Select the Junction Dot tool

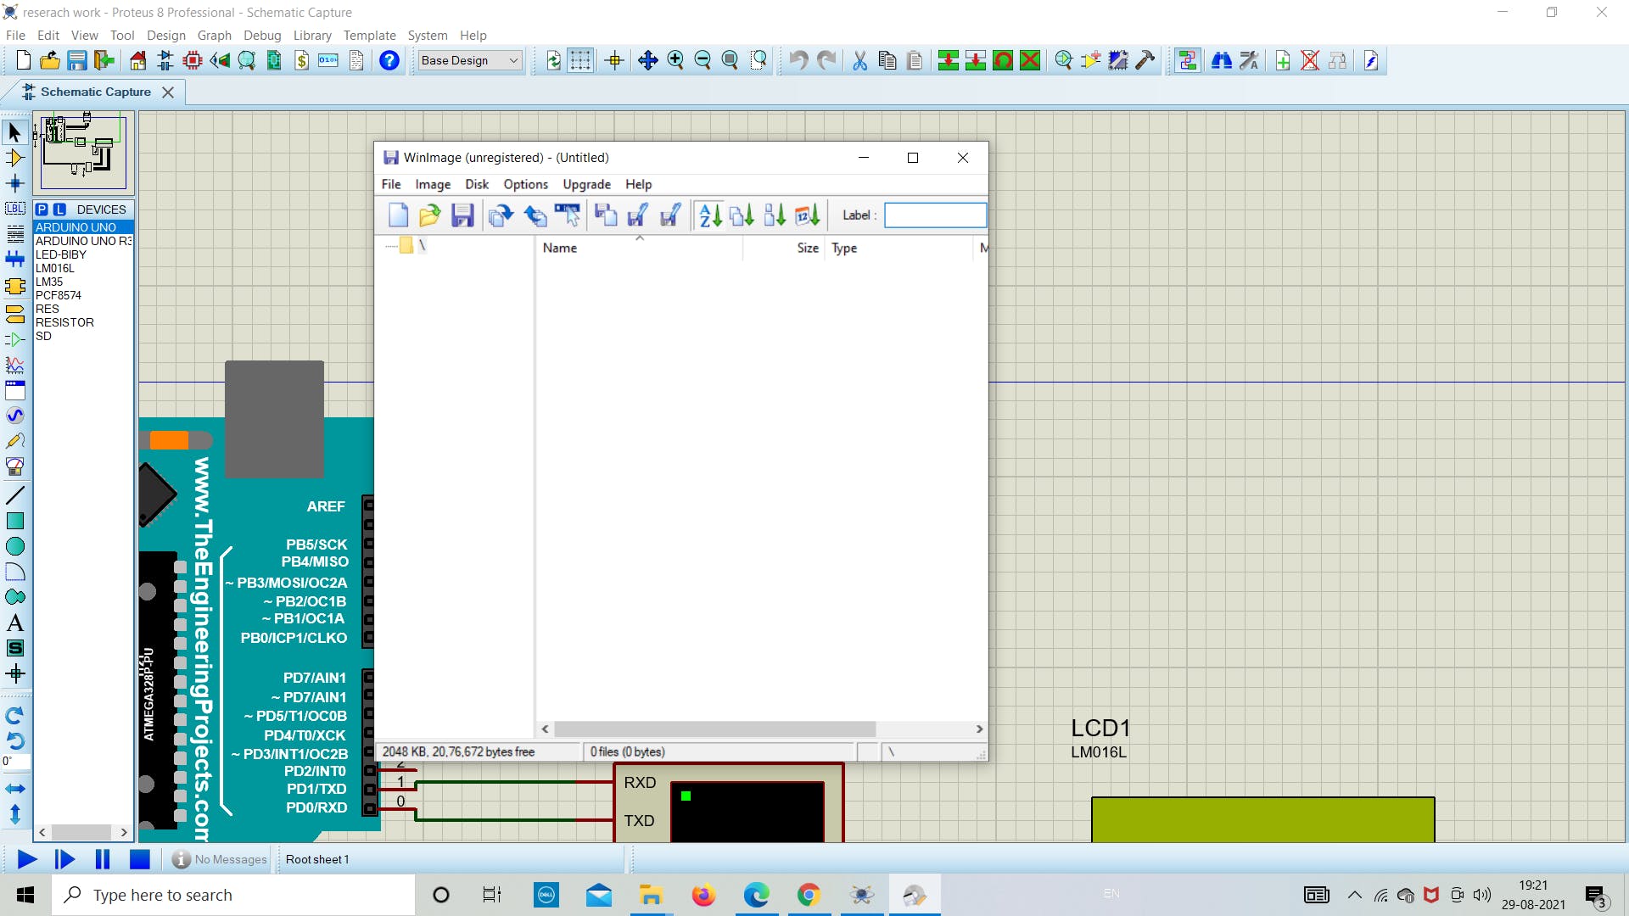14,183
